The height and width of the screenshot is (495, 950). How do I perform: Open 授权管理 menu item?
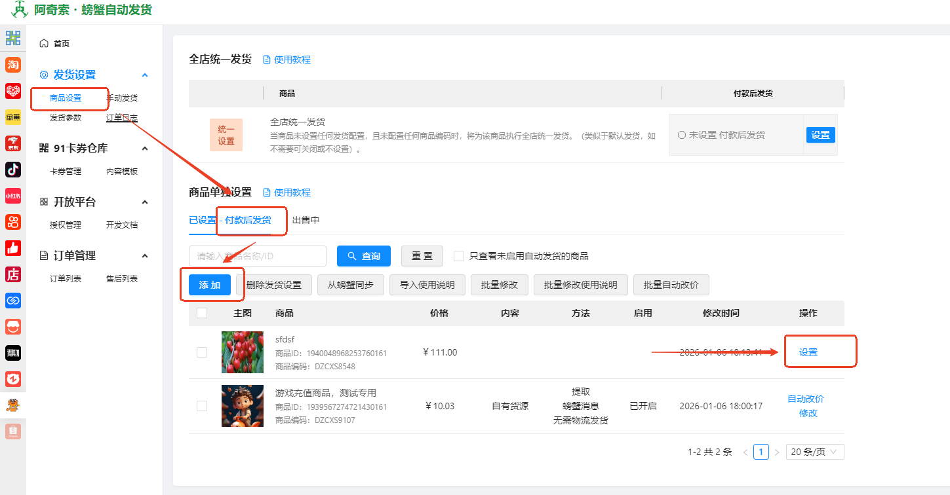pos(66,225)
